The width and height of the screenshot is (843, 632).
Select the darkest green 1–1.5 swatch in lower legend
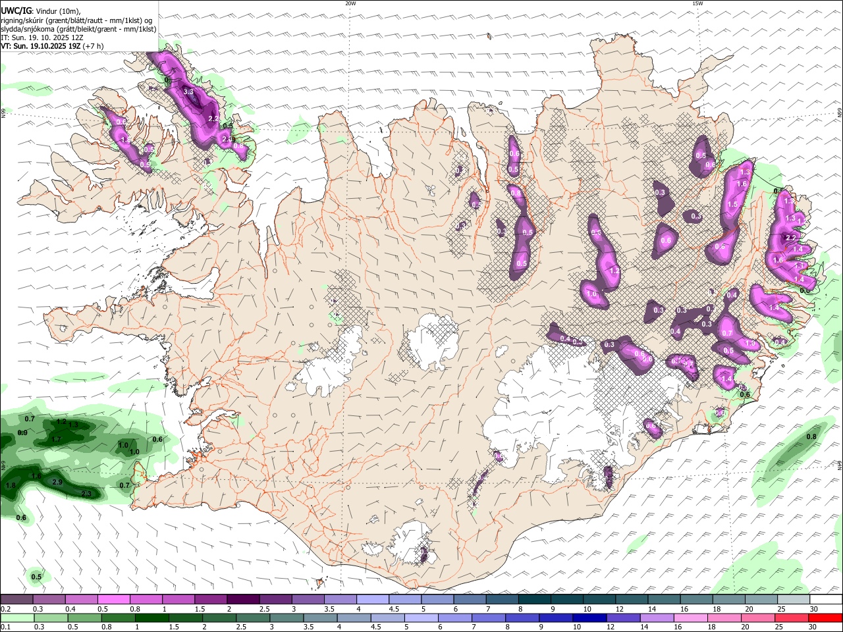(151, 618)
